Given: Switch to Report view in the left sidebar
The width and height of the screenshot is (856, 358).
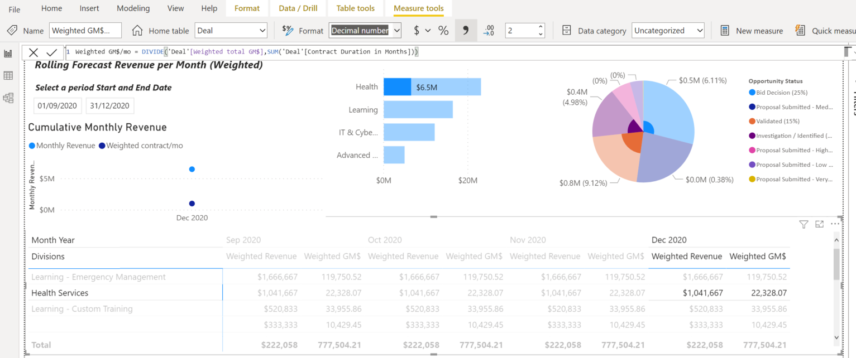Looking at the screenshot, I should (8, 54).
